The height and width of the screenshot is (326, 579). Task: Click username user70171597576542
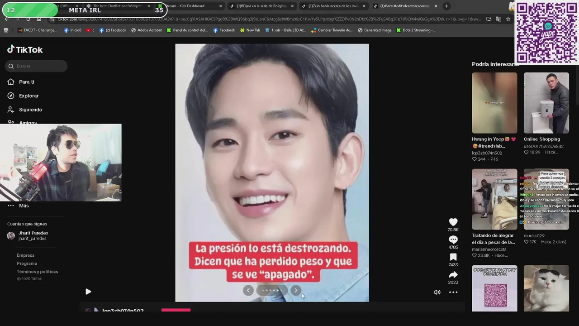tap(544, 146)
